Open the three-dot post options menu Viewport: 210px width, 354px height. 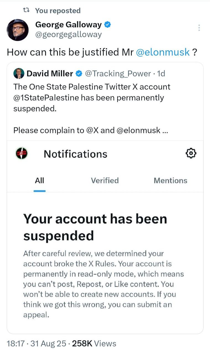[199, 28]
